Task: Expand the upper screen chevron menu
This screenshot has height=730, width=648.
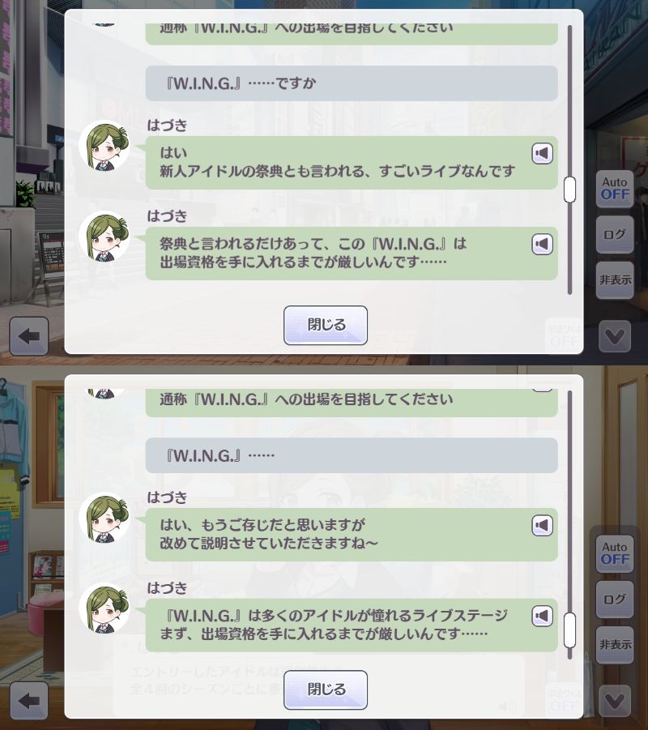Action: pos(615,336)
